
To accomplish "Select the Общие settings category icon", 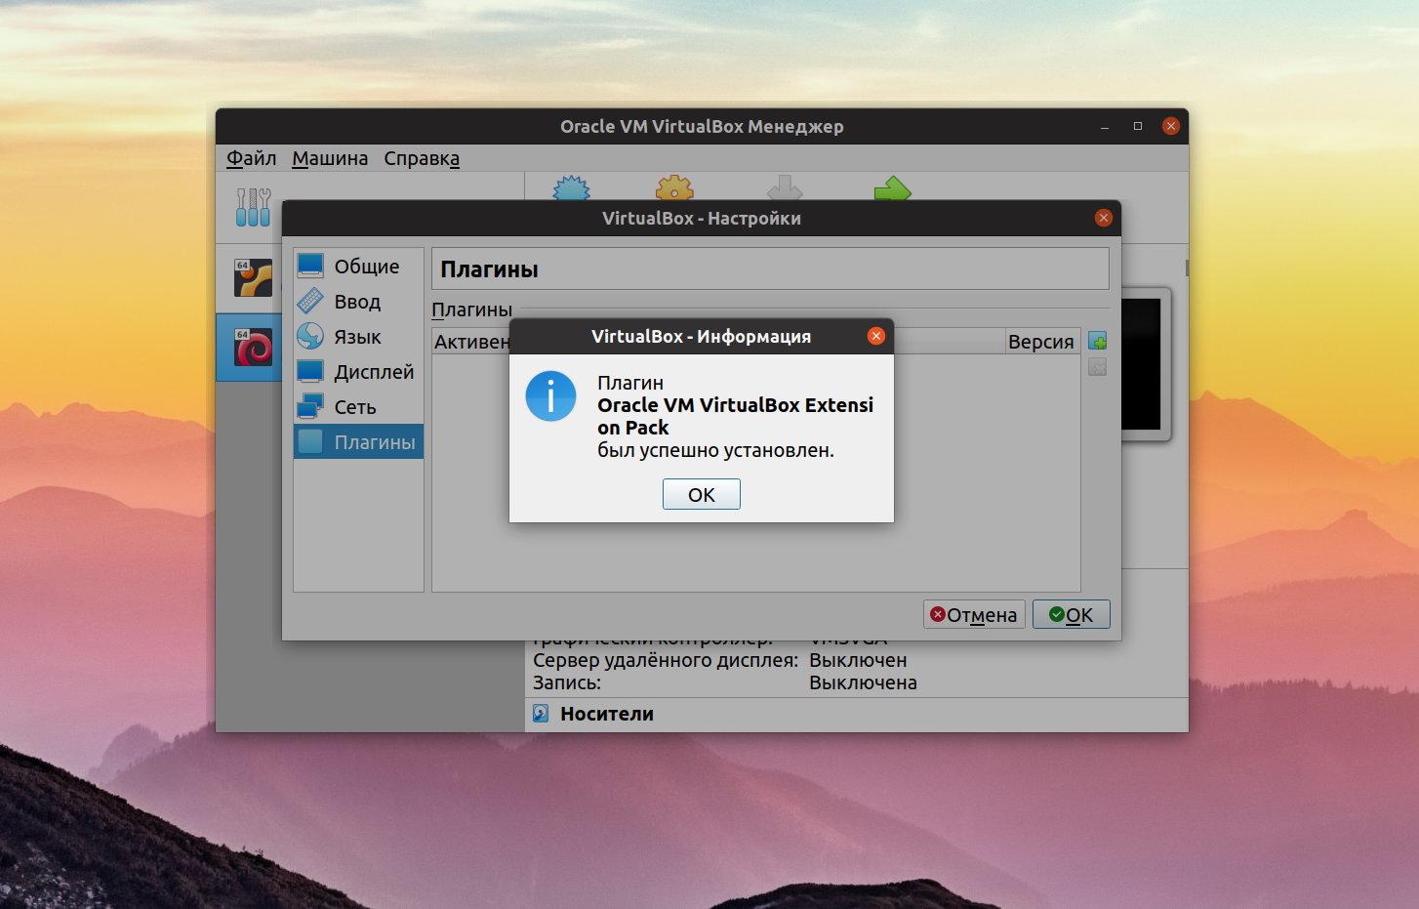I will click(310, 265).
